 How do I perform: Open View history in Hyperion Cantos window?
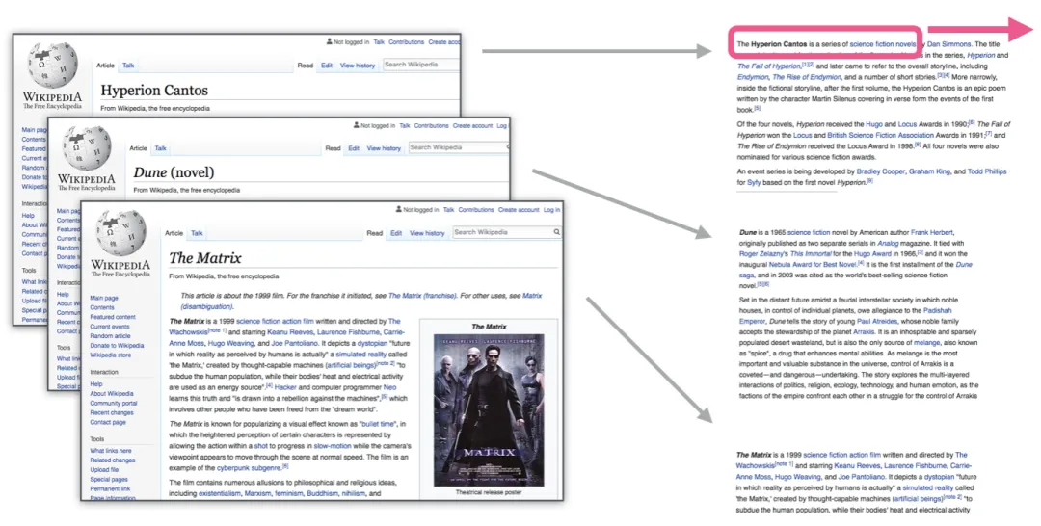pos(358,66)
